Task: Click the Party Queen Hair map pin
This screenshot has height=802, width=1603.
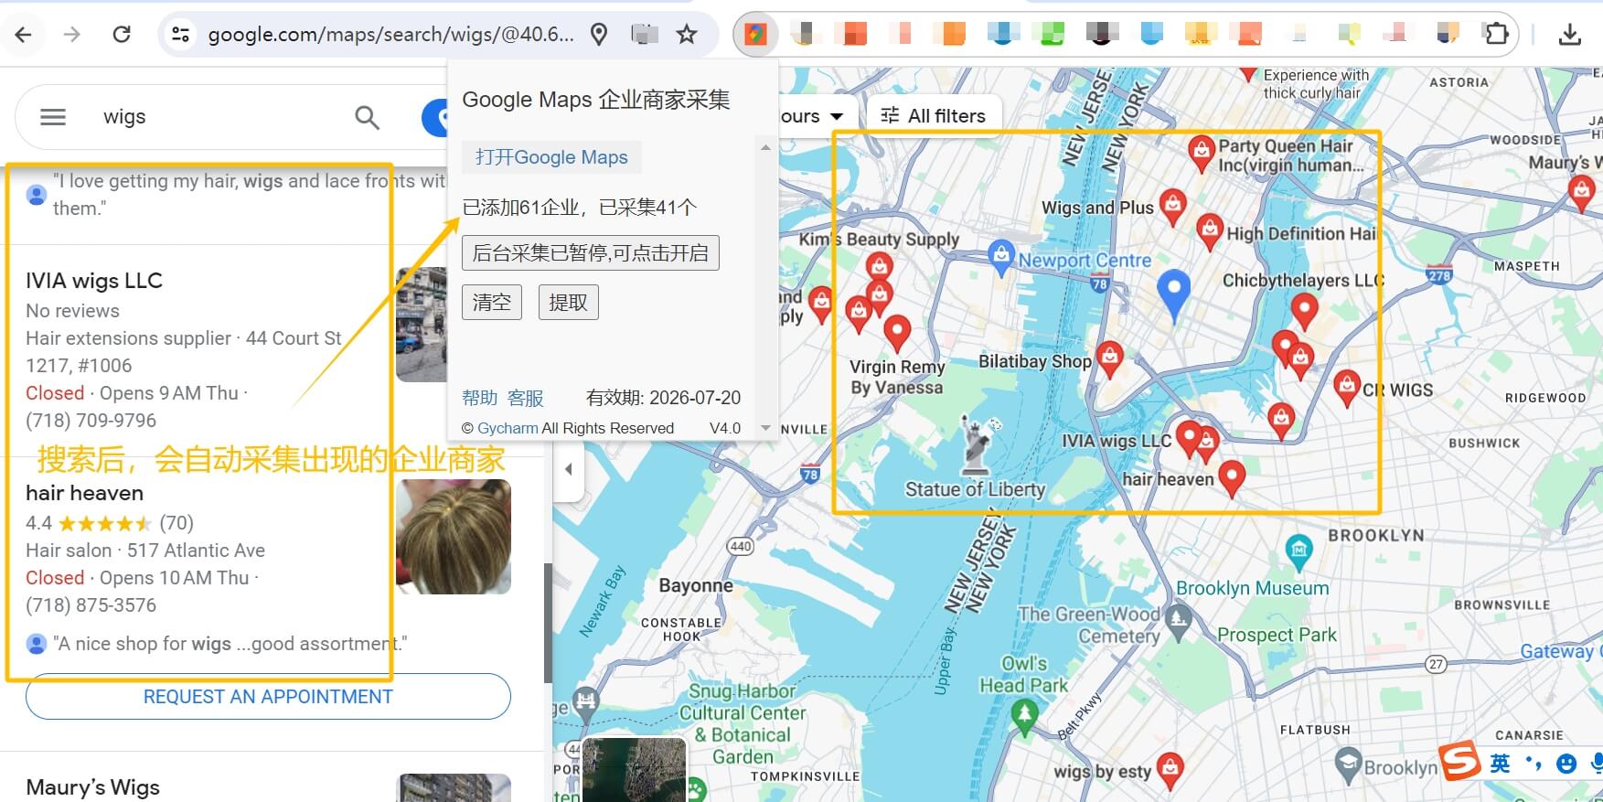Action: click(1202, 153)
